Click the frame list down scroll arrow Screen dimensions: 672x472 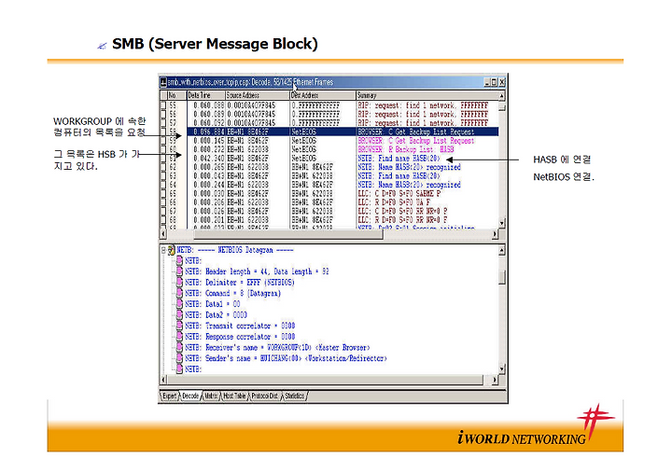(502, 224)
